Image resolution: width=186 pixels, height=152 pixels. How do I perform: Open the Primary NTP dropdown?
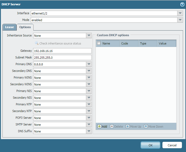pos(89,104)
